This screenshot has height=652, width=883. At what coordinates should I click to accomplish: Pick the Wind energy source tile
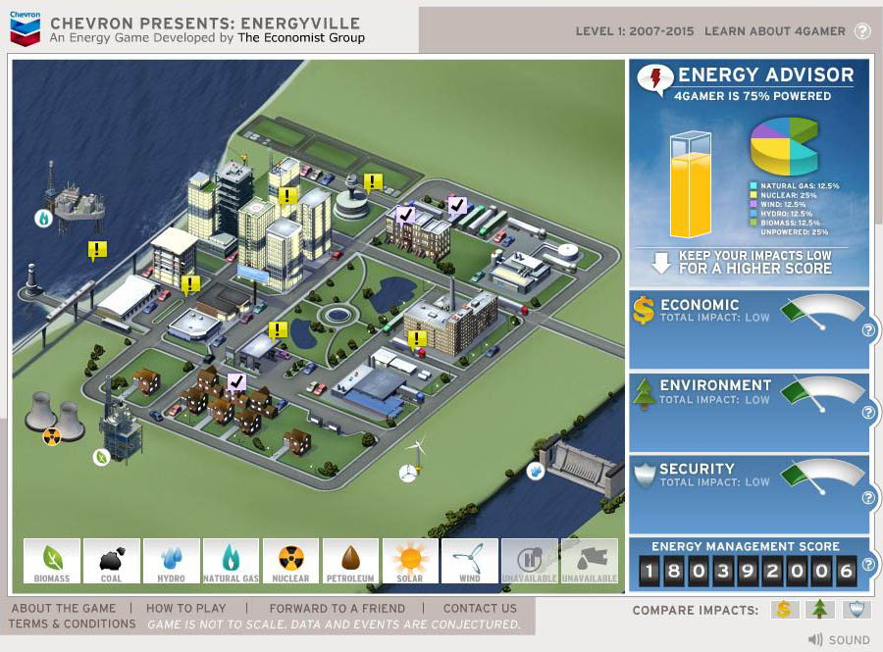tap(470, 561)
